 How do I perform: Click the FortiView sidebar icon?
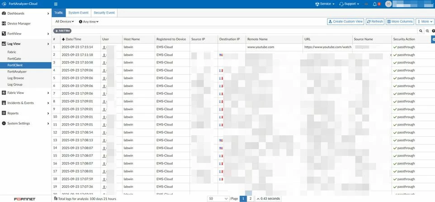[x=4, y=34]
